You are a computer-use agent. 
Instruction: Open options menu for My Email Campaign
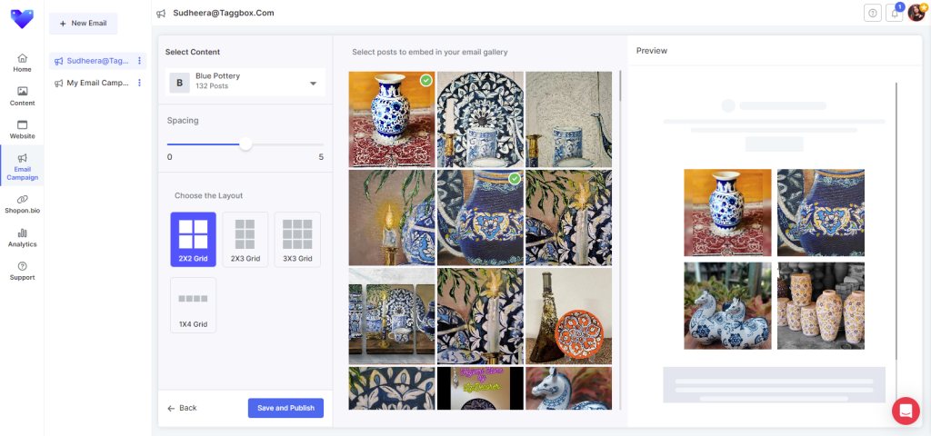139,83
